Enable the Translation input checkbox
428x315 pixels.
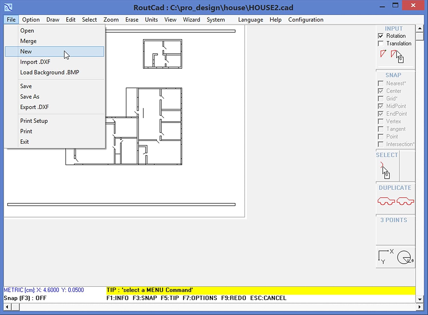pyautogui.click(x=381, y=43)
